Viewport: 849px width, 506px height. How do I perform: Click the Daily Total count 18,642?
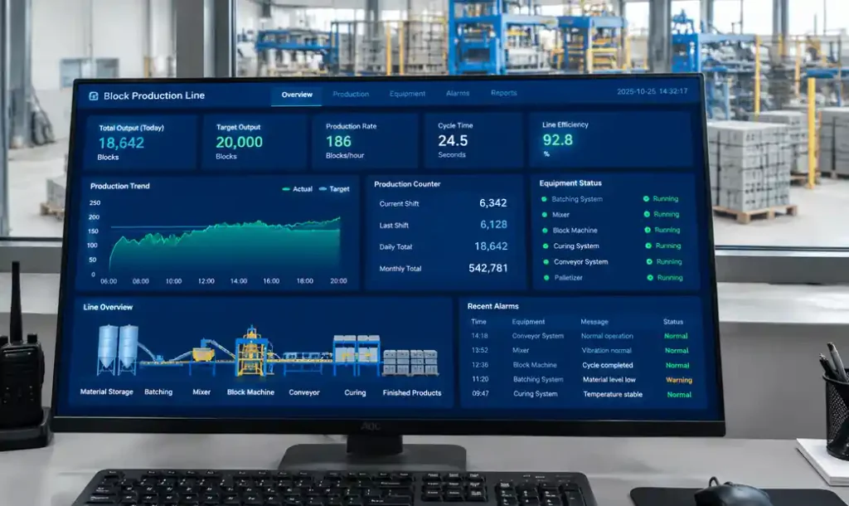[491, 246]
